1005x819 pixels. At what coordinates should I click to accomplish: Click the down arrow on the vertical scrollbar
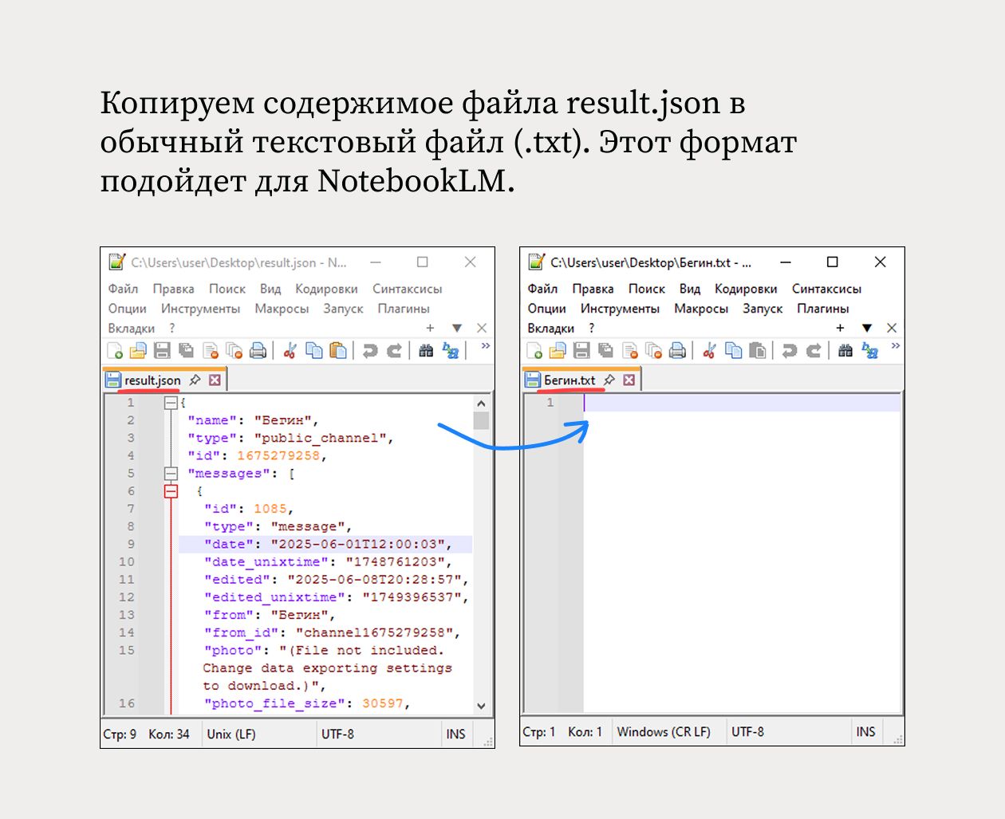(482, 705)
